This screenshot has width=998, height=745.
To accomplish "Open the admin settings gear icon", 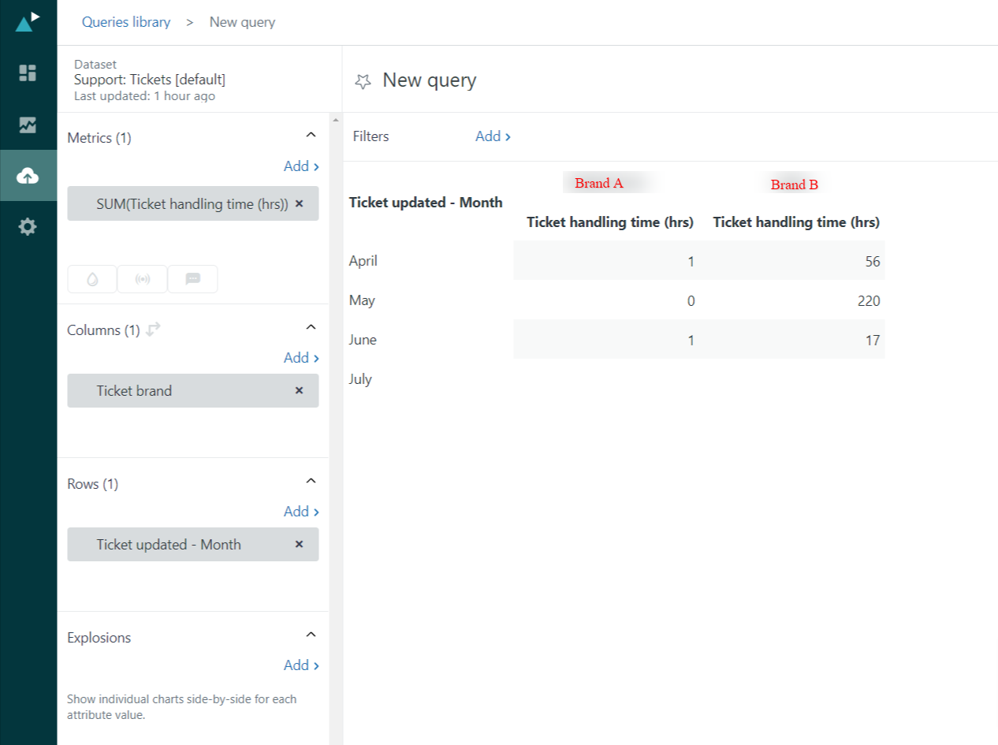I will click(x=28, y=227).
